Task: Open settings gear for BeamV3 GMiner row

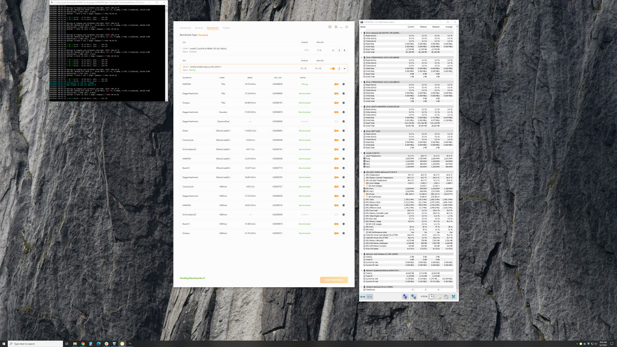Action: pyautogui.click(x=344, y=168)
